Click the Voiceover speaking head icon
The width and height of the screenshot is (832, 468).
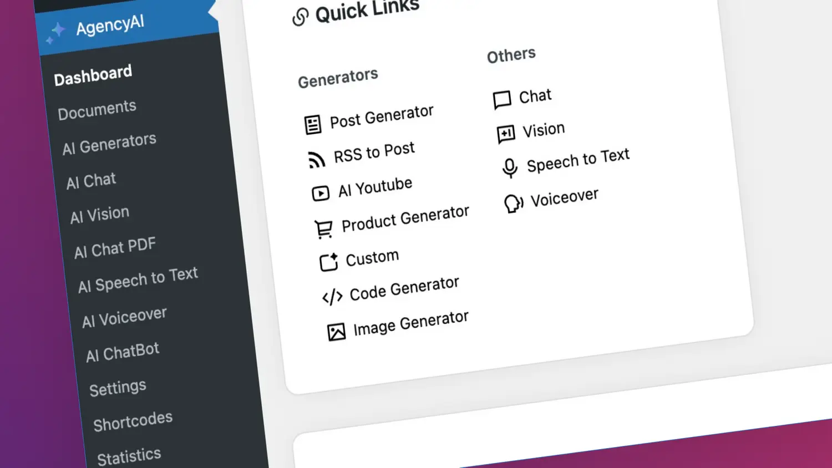coord(514,204)
